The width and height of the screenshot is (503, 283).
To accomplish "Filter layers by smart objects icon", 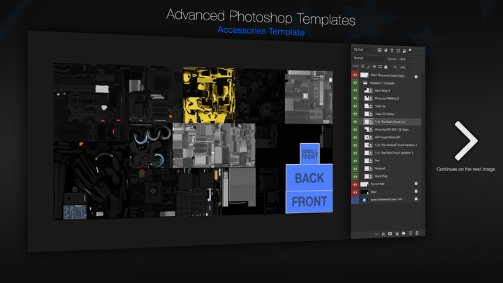I will coord(404,51).
